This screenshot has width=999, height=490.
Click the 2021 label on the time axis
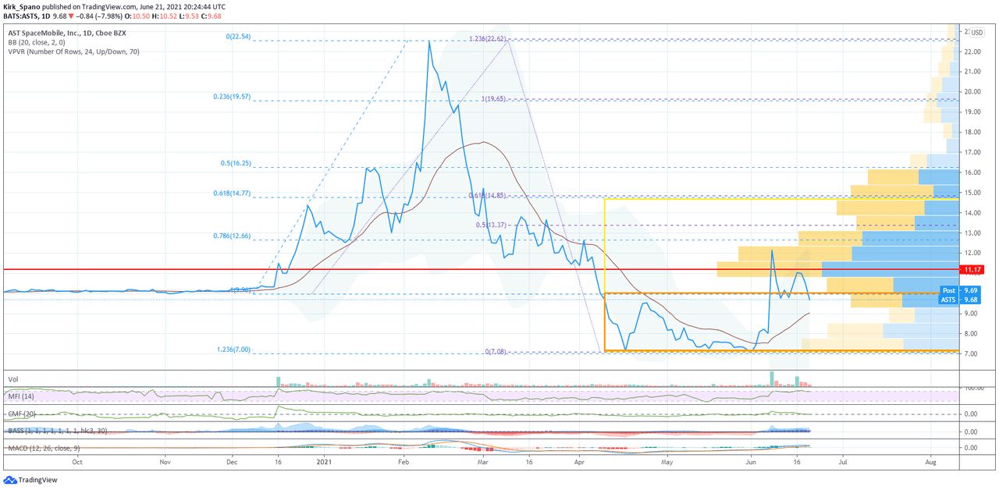[325, 462]
